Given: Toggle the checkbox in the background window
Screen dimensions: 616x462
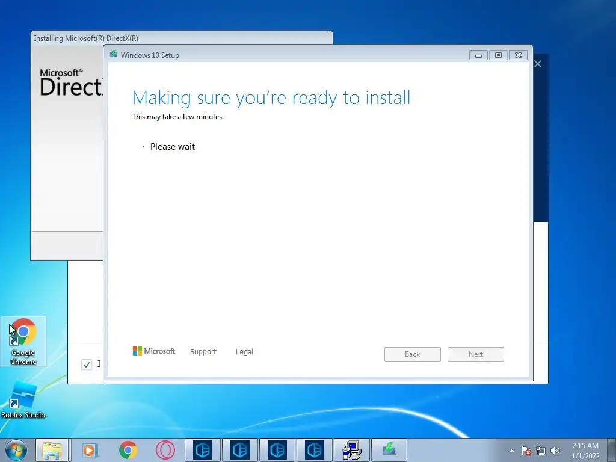Looking at the screenshot, I should coord(87,365).
